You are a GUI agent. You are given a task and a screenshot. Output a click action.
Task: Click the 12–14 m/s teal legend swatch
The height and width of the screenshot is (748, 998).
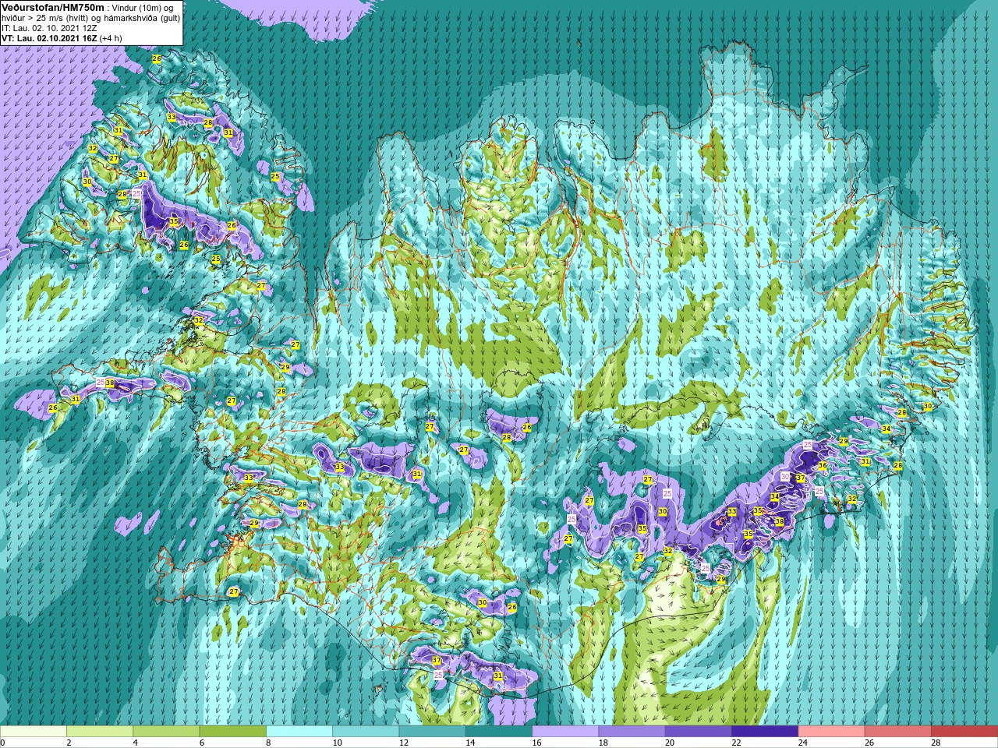432,731
